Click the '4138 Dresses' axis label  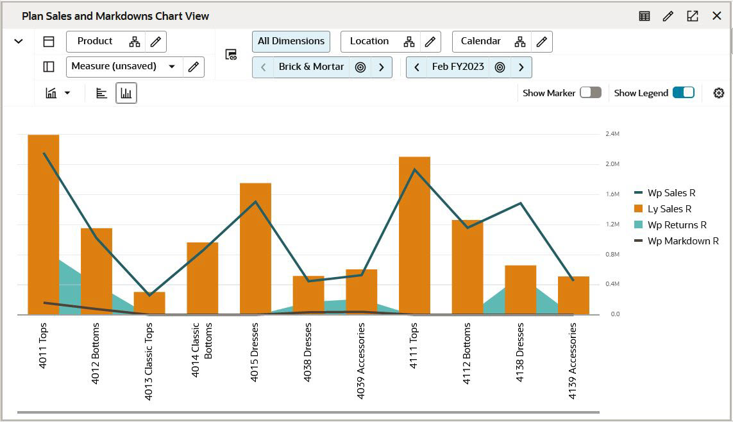(520, 352)
